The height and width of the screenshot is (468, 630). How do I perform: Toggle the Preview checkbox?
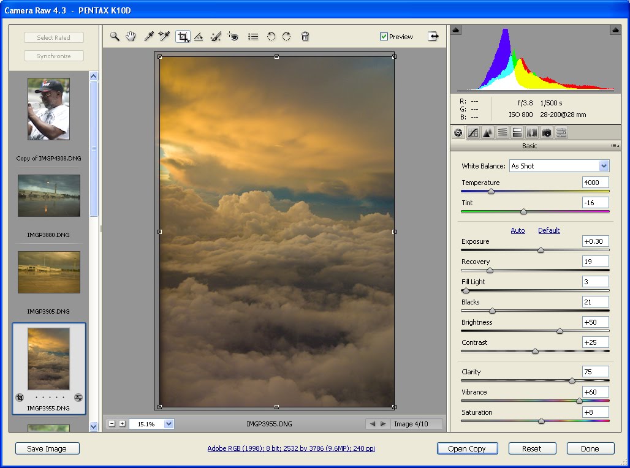click(384, 37)
